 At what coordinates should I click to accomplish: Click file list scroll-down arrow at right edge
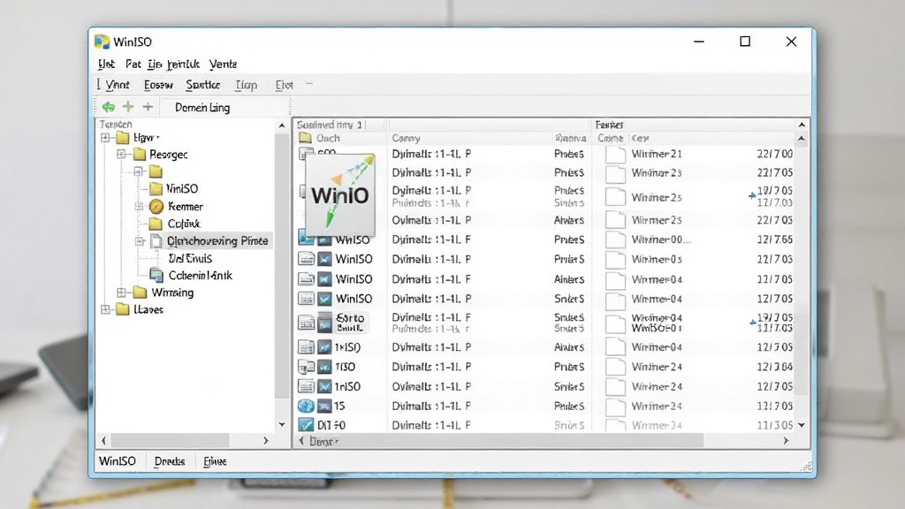click(801, 425)
